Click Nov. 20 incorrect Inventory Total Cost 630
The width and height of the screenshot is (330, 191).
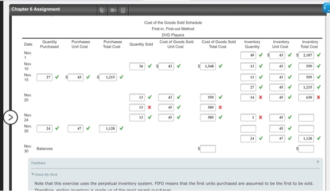[x=306, y=97]
